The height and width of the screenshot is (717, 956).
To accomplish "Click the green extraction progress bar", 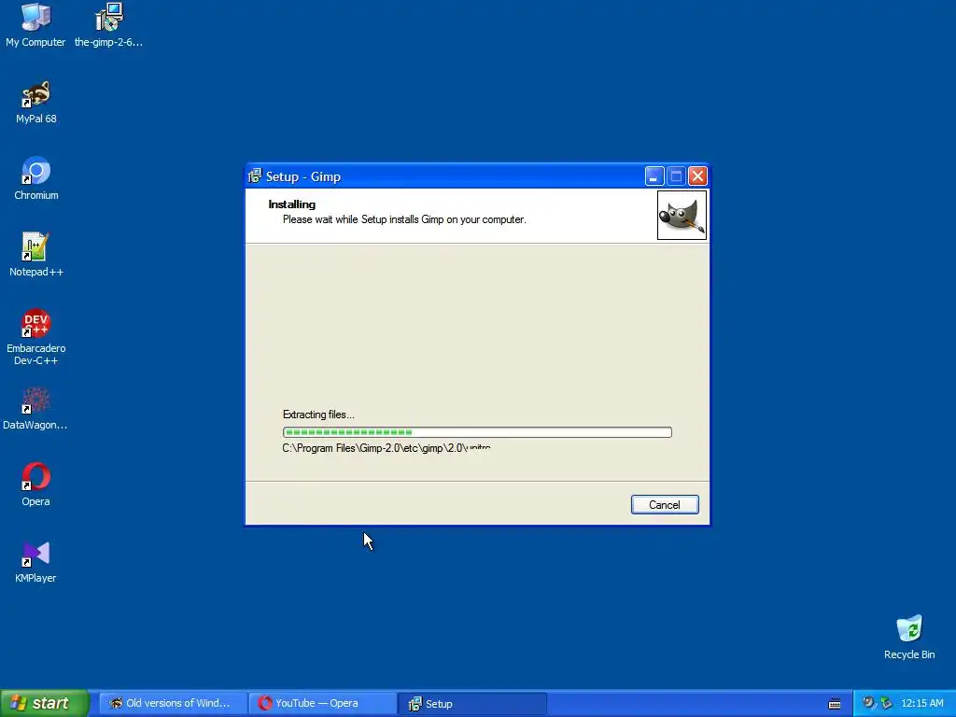I will [477, 432].
